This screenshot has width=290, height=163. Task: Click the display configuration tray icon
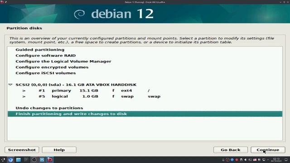(x=250, y=160)
